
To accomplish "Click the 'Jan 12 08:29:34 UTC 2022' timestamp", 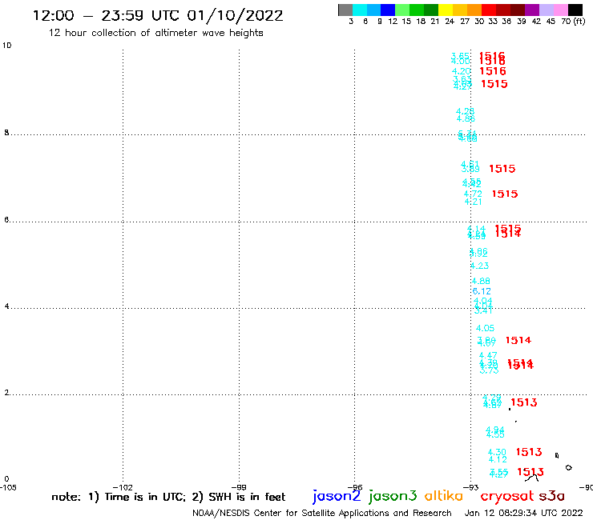I will (x=523, y=513).
